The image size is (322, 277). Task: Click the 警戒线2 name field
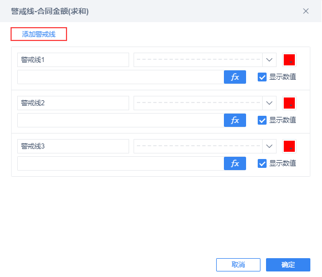coord(73,103)
